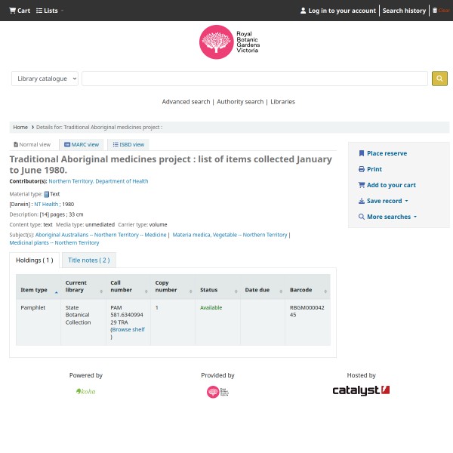Open the Advanced search link
The image size is (453, 453).
pyautogui.click(x=186, y=102)
